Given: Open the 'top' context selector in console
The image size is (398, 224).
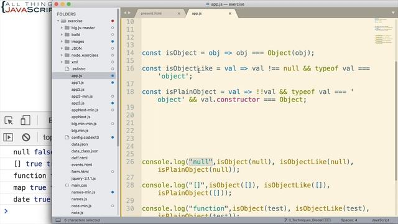Looking at the screenshot, I should tap(47, 138).
